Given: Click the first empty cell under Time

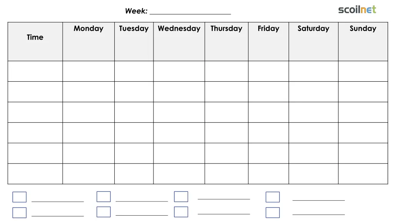Looking at the screenshot, I should [x=35, y=71].
